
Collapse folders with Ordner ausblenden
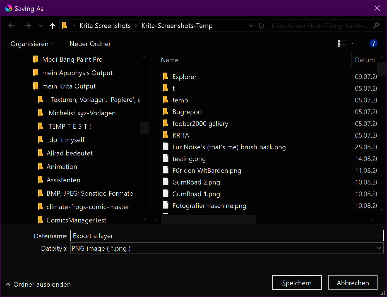tap(38, 284)
